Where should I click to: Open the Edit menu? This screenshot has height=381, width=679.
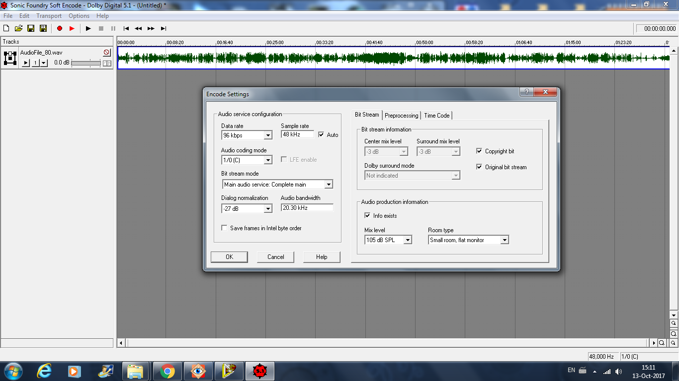(x=24, y=16)
